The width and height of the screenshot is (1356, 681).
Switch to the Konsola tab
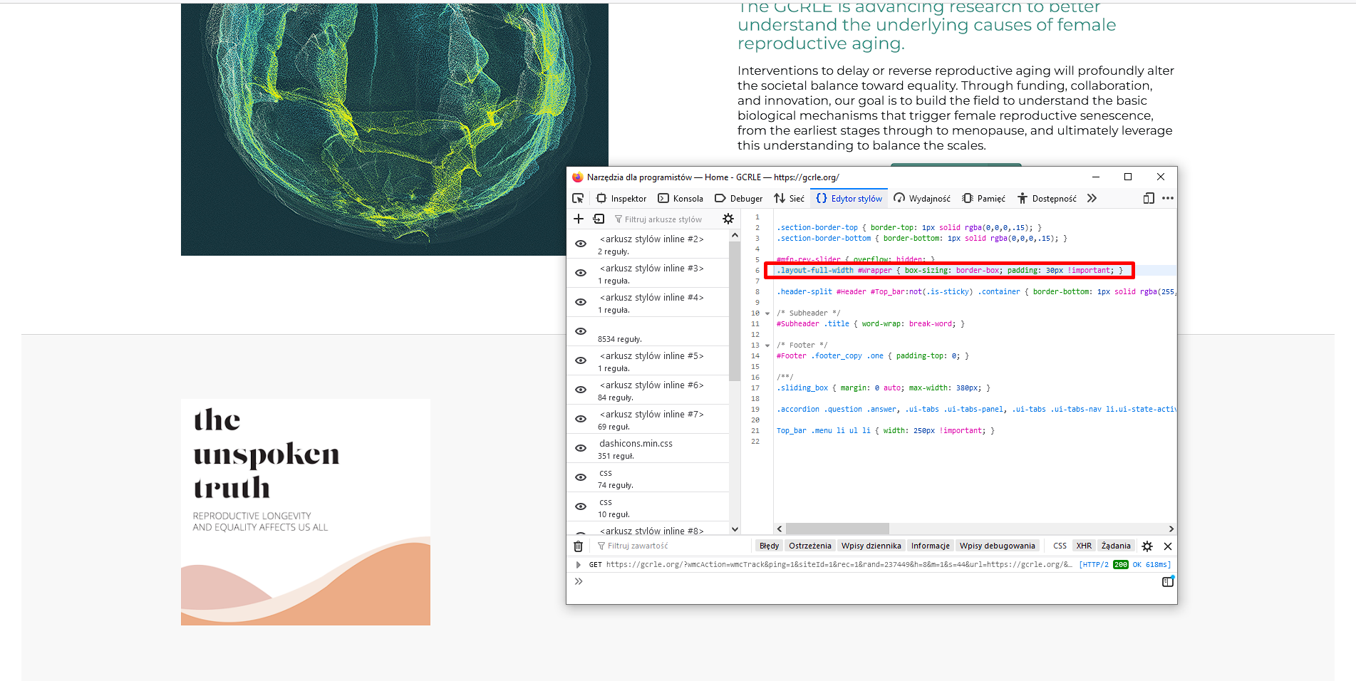[680, 198]
